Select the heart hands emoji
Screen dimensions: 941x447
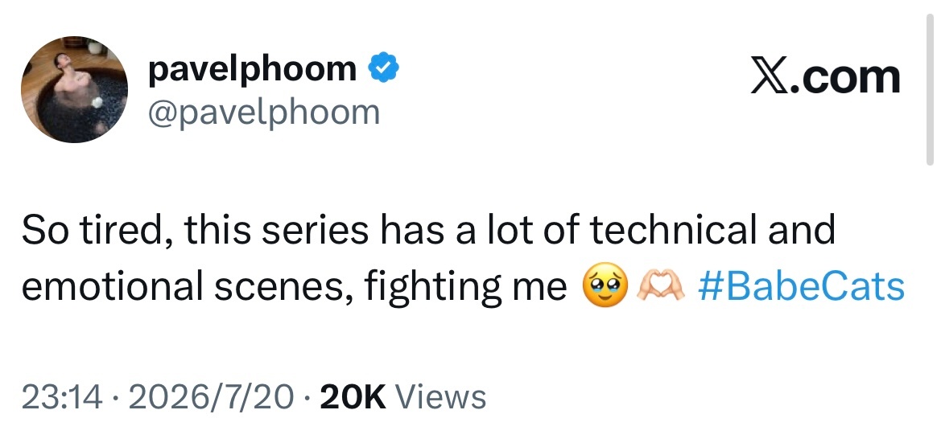(660, 286)
